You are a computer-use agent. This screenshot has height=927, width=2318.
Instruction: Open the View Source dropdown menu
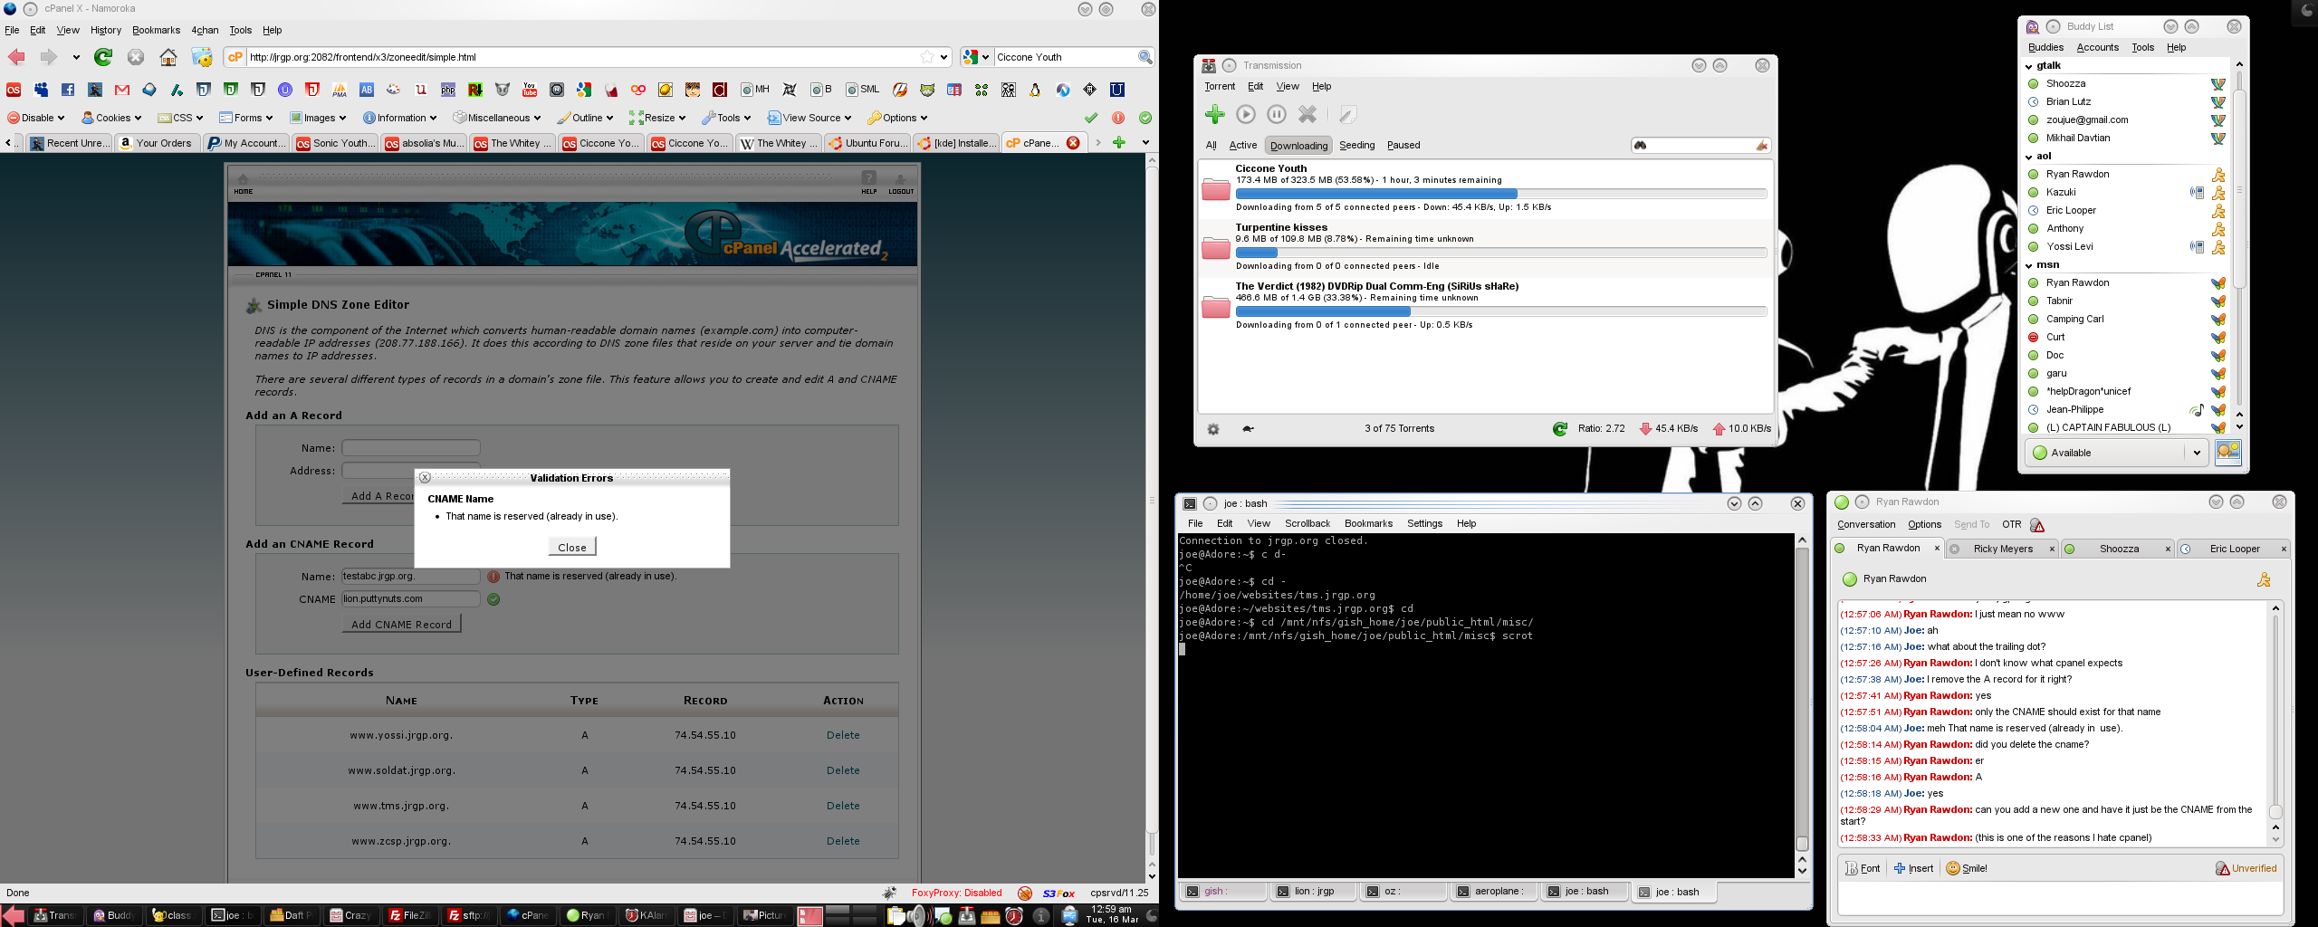coord(809,118)
